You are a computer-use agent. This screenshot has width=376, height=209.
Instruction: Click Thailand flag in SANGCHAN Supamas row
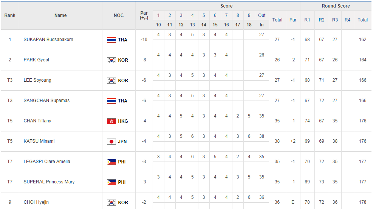click(x=111, y=101)
